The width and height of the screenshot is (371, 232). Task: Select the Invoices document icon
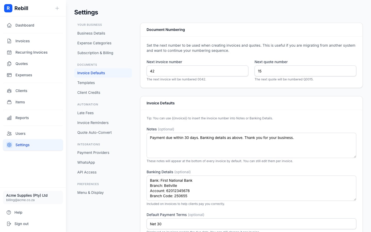click(x=9, y=41)
